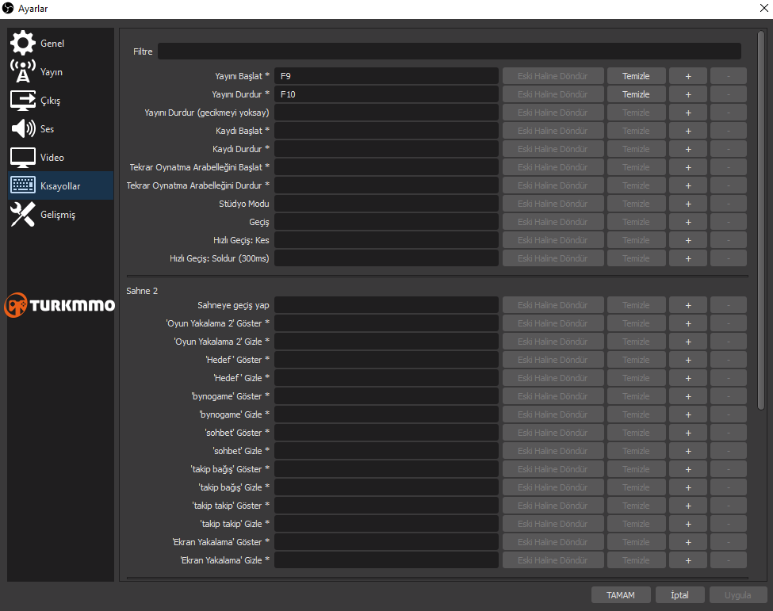Cancel changes with İptal
773x611 pixels.
click(679, 594)
